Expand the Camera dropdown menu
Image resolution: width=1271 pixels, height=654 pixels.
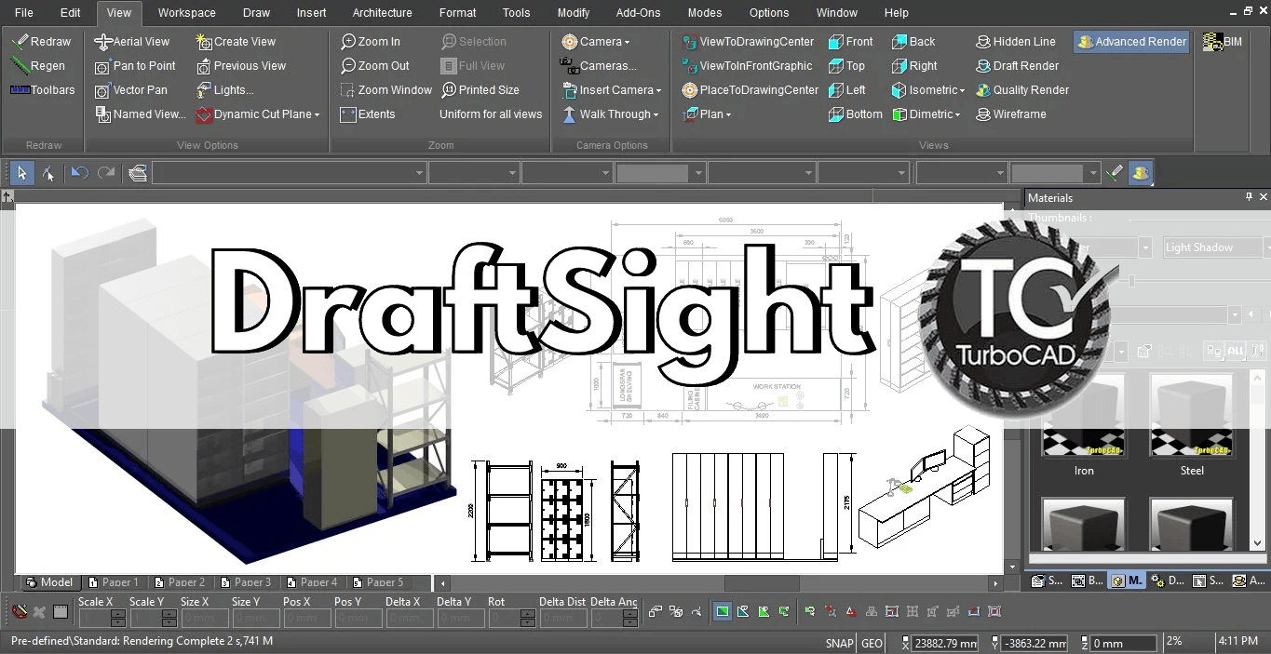(x=627, y=42)
